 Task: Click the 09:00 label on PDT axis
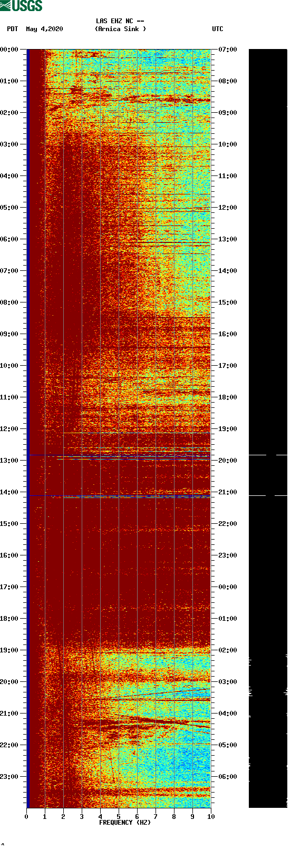tap(9, 334)
